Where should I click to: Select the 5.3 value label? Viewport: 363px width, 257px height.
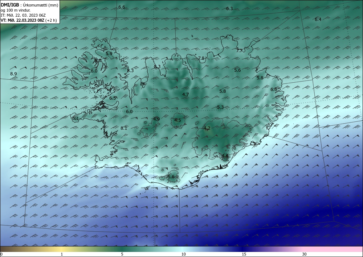(x=220, y=107)
